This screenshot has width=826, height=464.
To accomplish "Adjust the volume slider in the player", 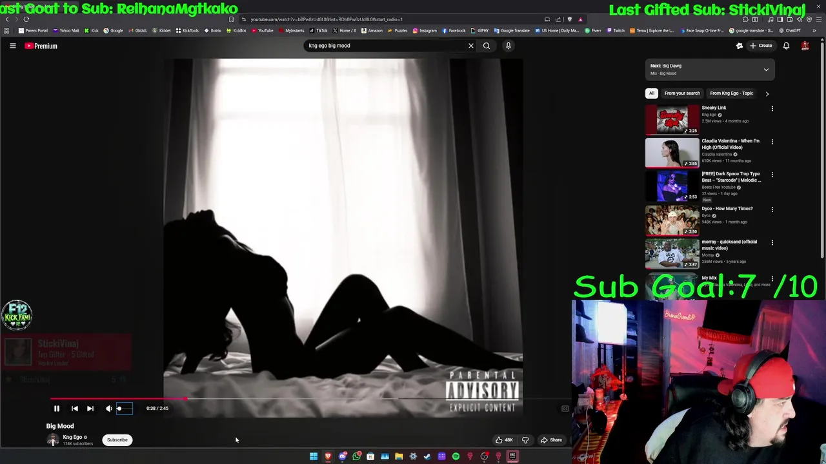I will pyautogui.click(x=125, y=408).
